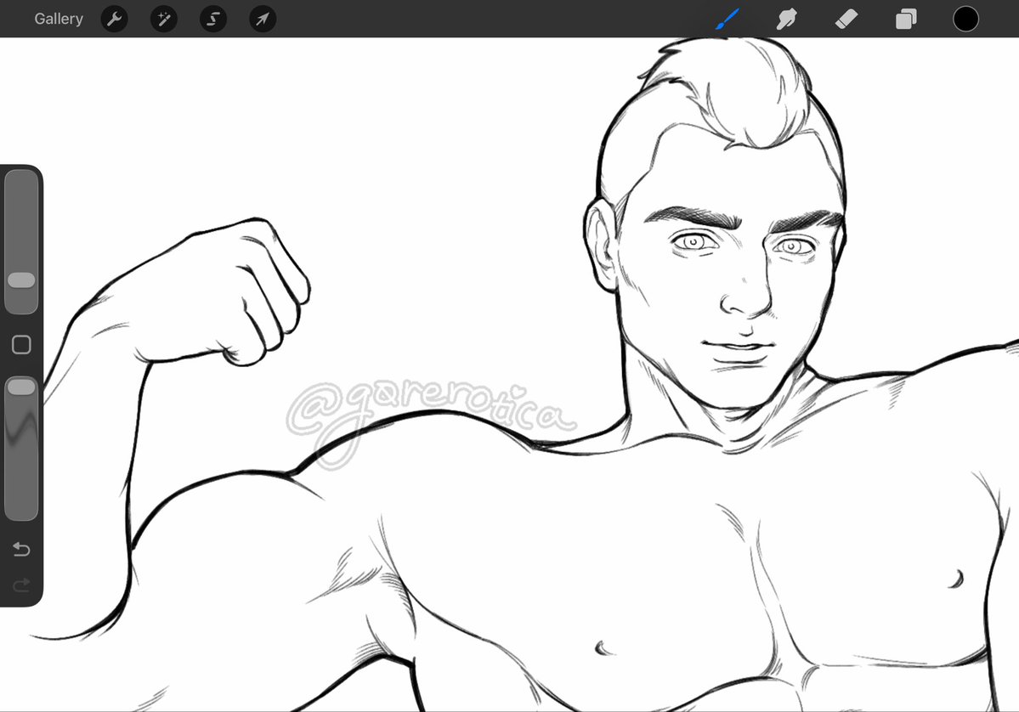The image size is (1019, 712).
Task: Redo the last undone stroke
Action: 21,586
